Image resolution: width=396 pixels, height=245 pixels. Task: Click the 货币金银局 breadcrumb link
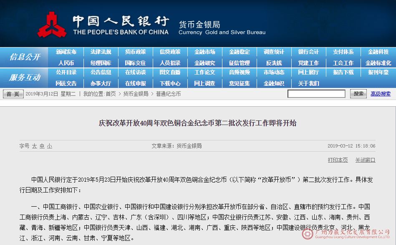point(136,94)
